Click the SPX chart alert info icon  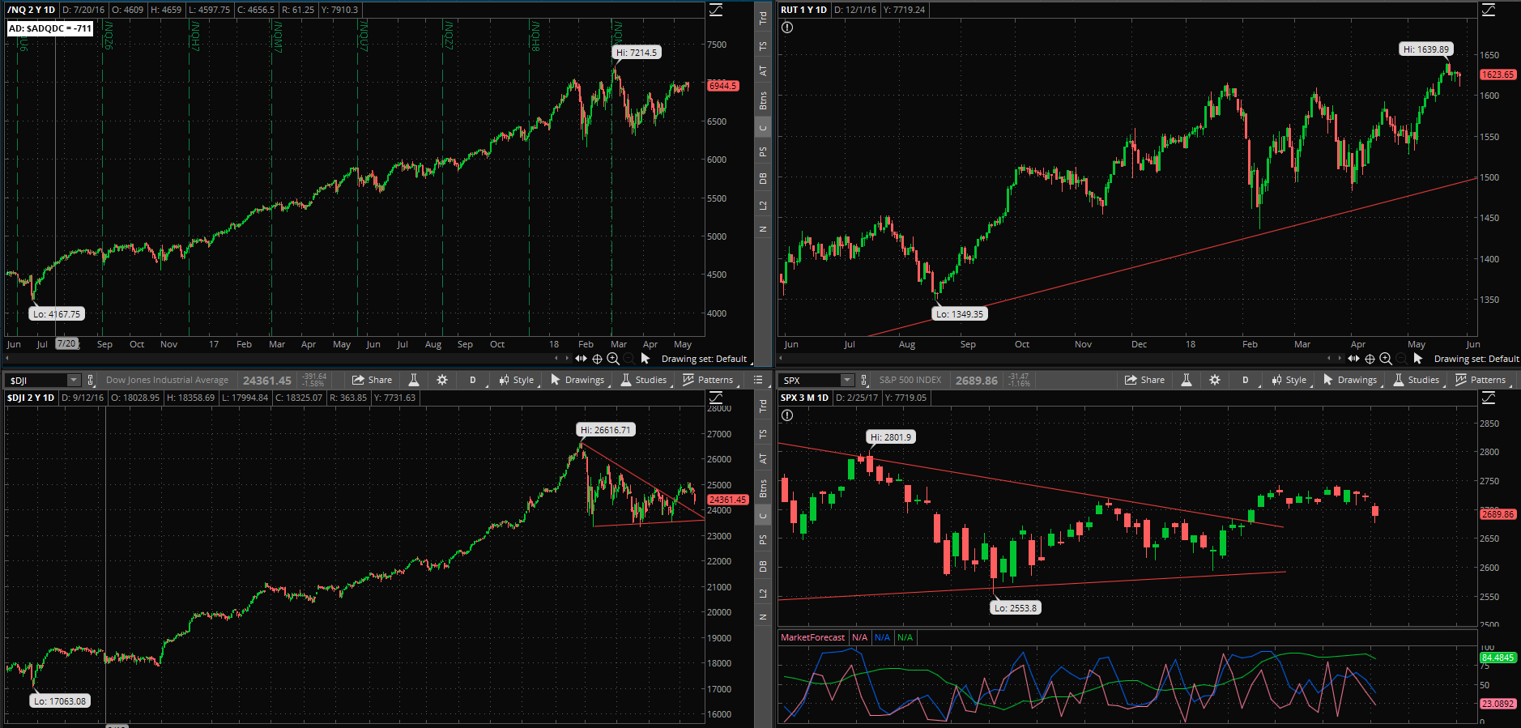pos(787,415)
